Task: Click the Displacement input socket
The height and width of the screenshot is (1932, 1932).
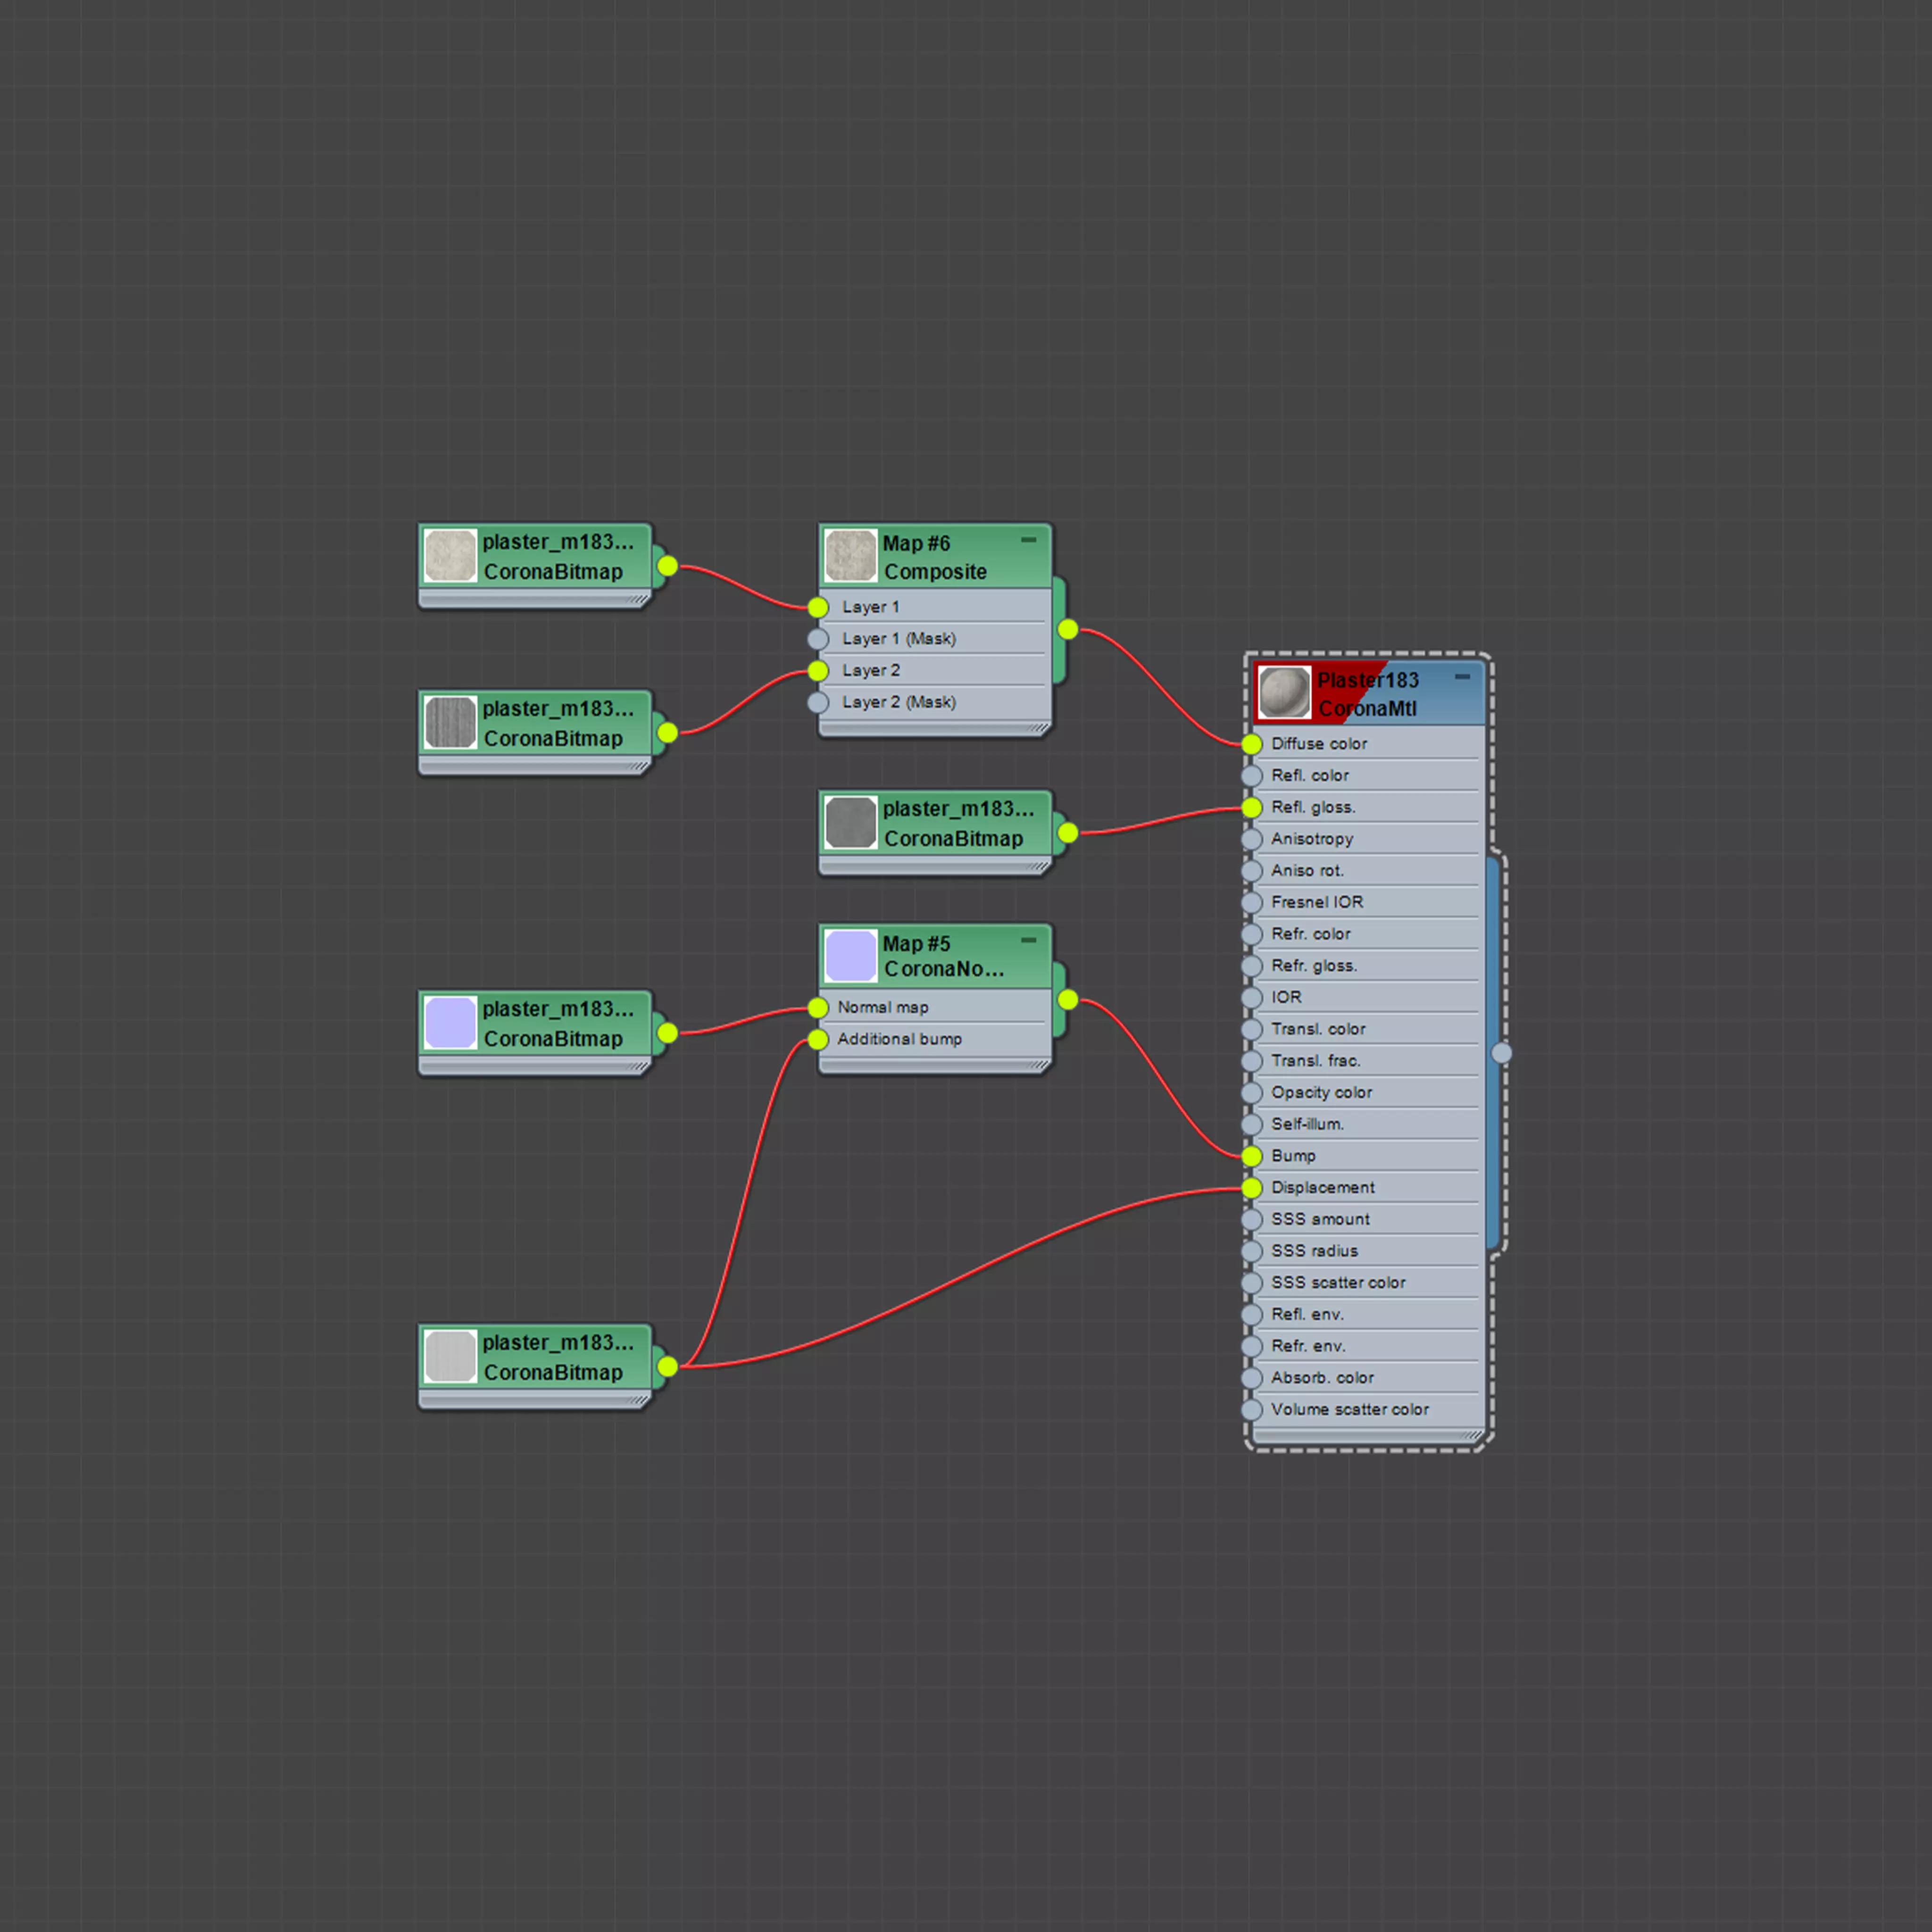Action: 1252,1188
